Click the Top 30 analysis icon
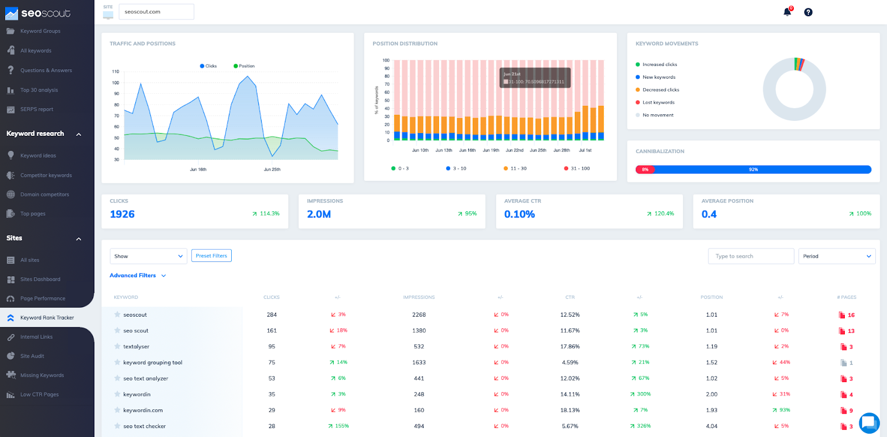This screenshot has height=437, width=887. tap(11, 90)
